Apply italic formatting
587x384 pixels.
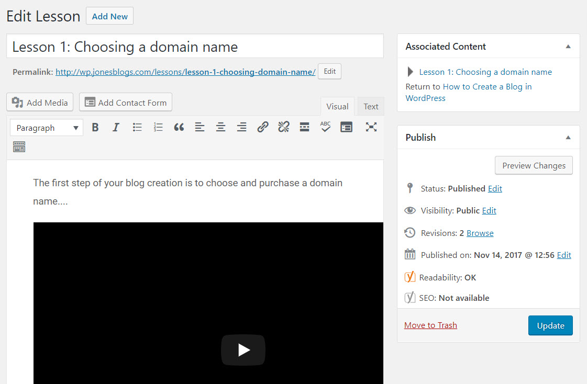click(116, 128)
